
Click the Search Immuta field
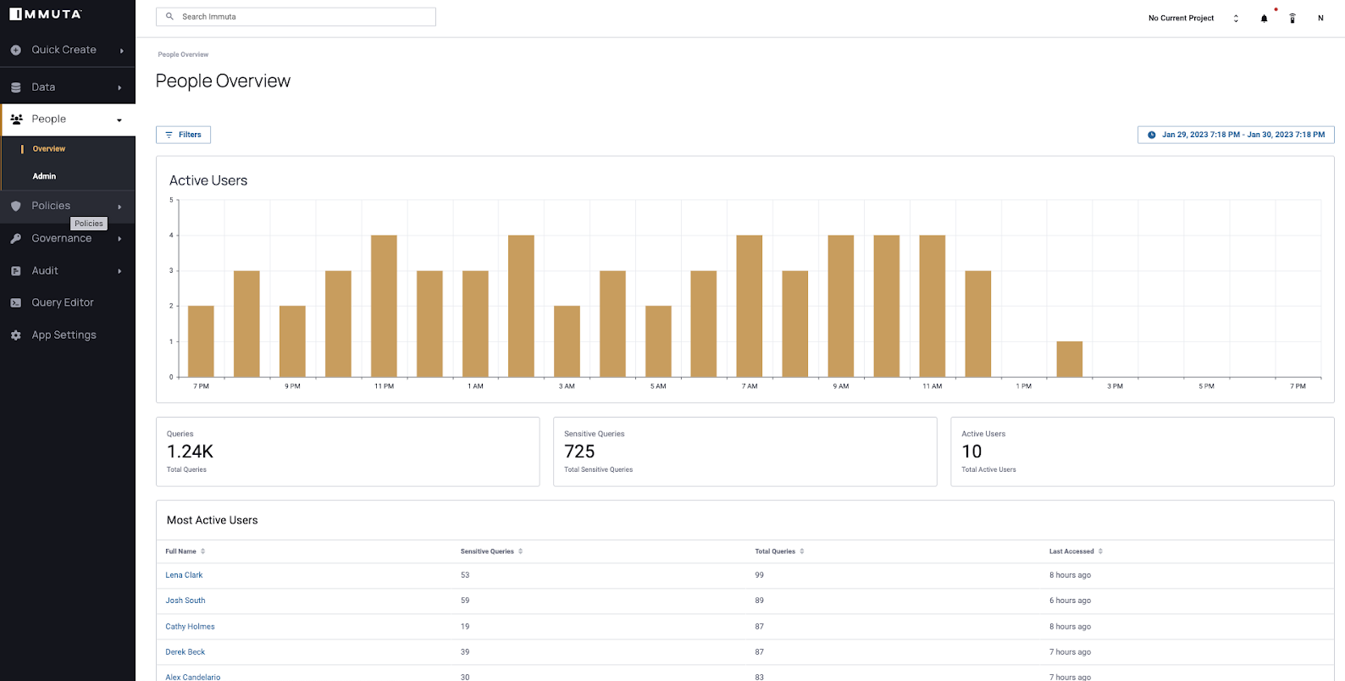pos(296,17)
